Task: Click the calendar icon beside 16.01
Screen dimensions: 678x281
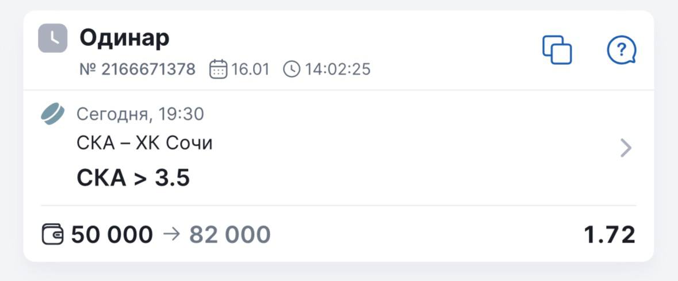Action: pyautogui.click(x=218, y=69)
